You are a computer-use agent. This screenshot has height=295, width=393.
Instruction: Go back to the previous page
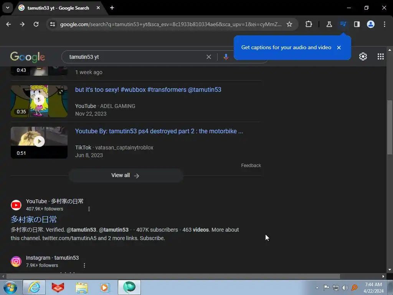coord(8,24)
